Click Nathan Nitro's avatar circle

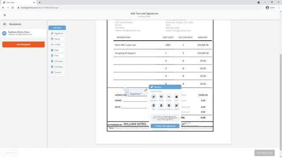click(4, 33)
